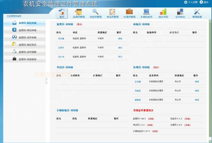Open the third 处理员 name link, 舟山市
The image size is (212, 143).
click(x=138, y=100)
